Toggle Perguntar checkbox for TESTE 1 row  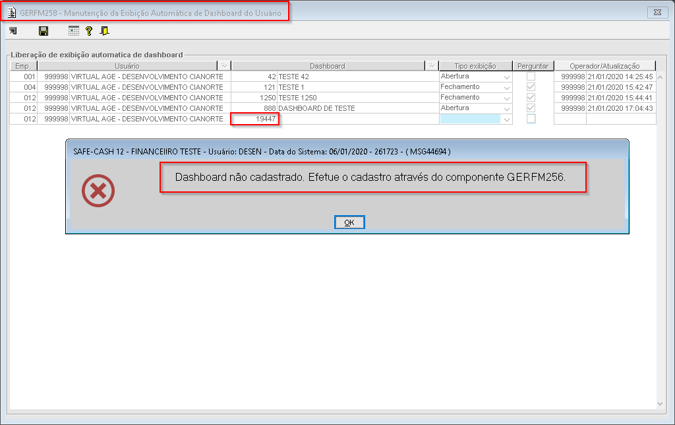pos(531,86)
